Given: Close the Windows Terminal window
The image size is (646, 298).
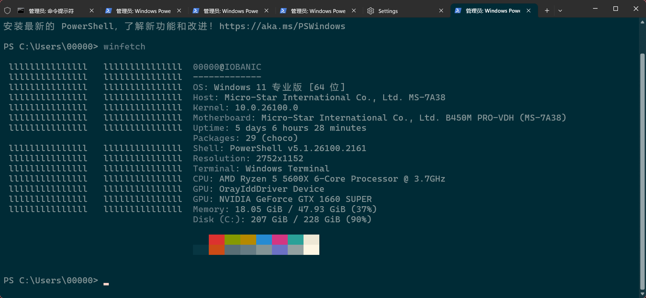Looking at the screenshot, I should 636,8.
